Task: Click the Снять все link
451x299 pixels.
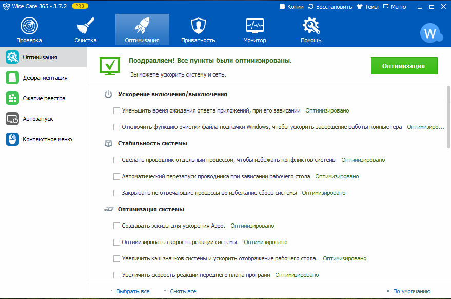Action: tap(183, 291)
